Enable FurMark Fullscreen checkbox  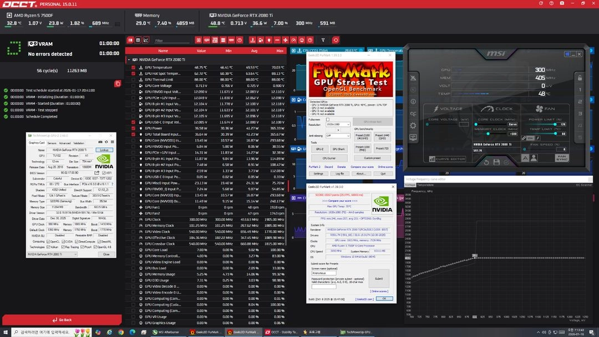[x=328, y=120]
